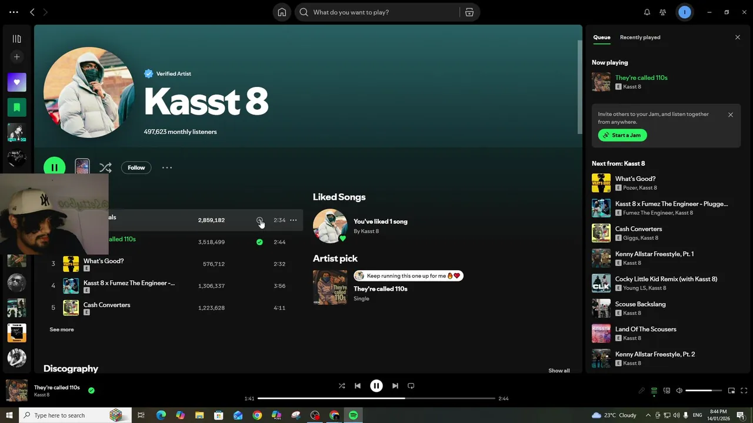Screen dimensions: 753x423
Task: Enter full screen mode
Action: coord(744,391)
